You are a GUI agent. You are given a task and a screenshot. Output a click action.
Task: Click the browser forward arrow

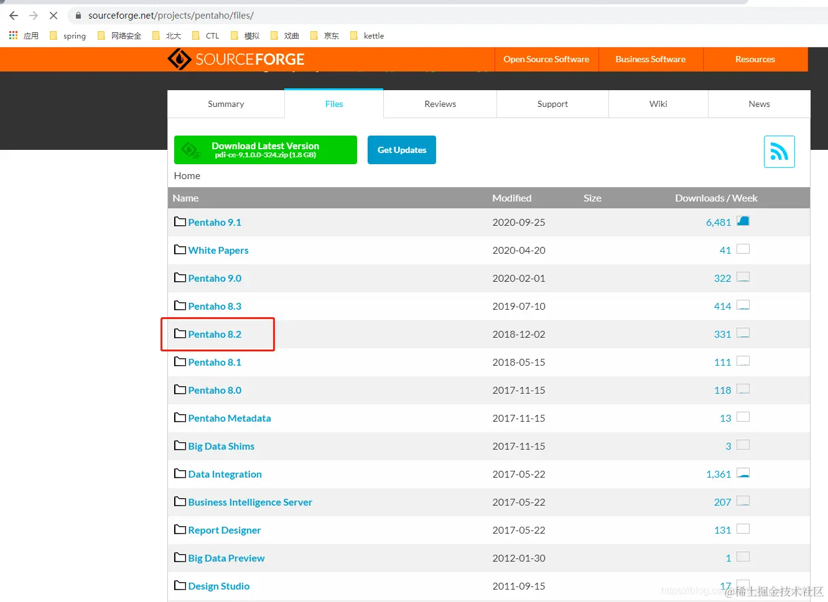34,16
